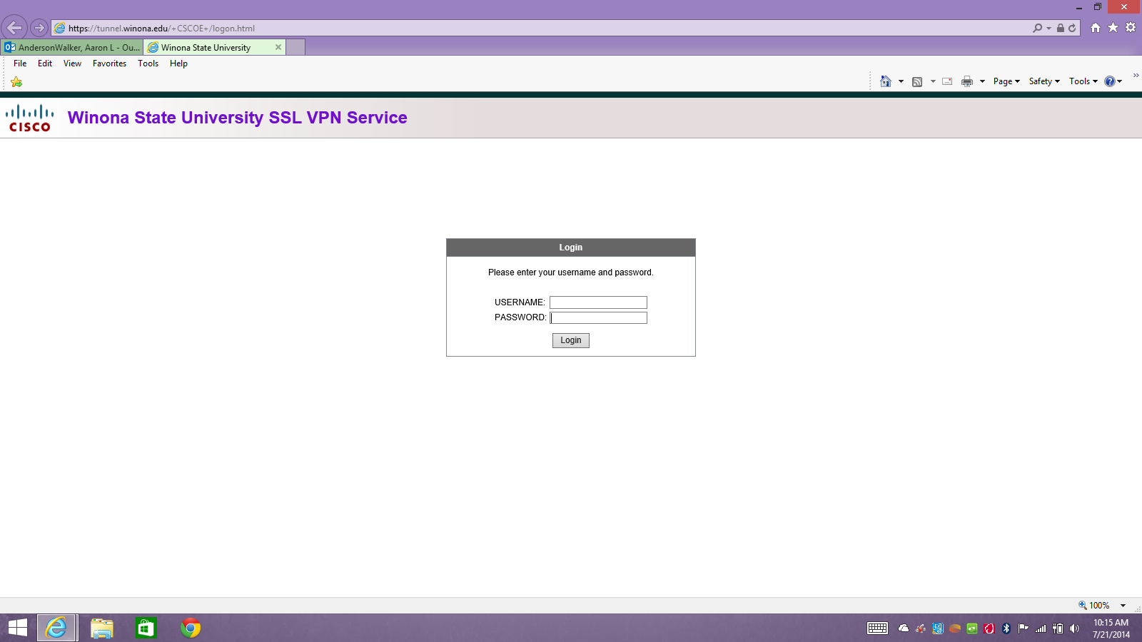Switch to the AndersonWalker Outlook tab
Screen dimensions: 1142x642
[72, 48]
